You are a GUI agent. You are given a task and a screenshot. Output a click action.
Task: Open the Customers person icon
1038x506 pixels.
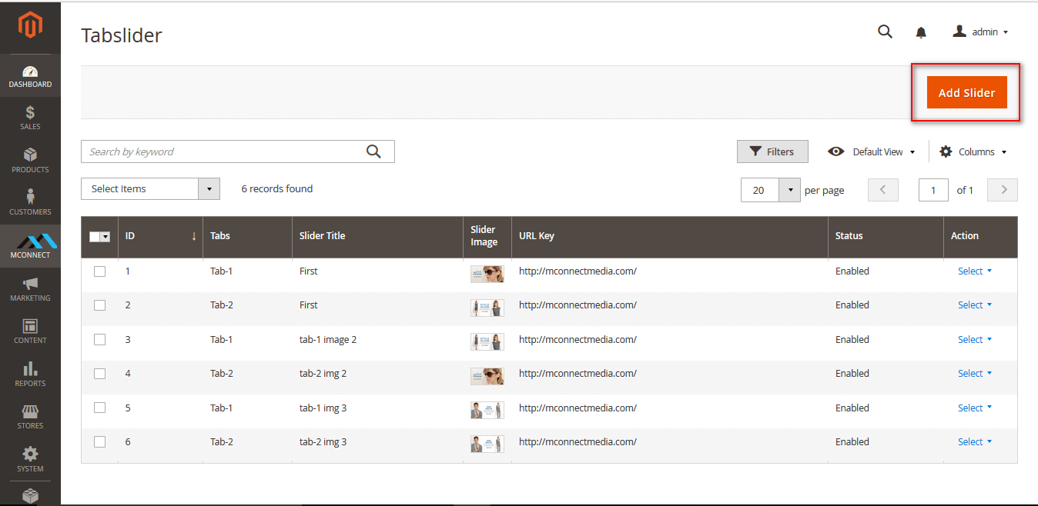click(30, 198)
